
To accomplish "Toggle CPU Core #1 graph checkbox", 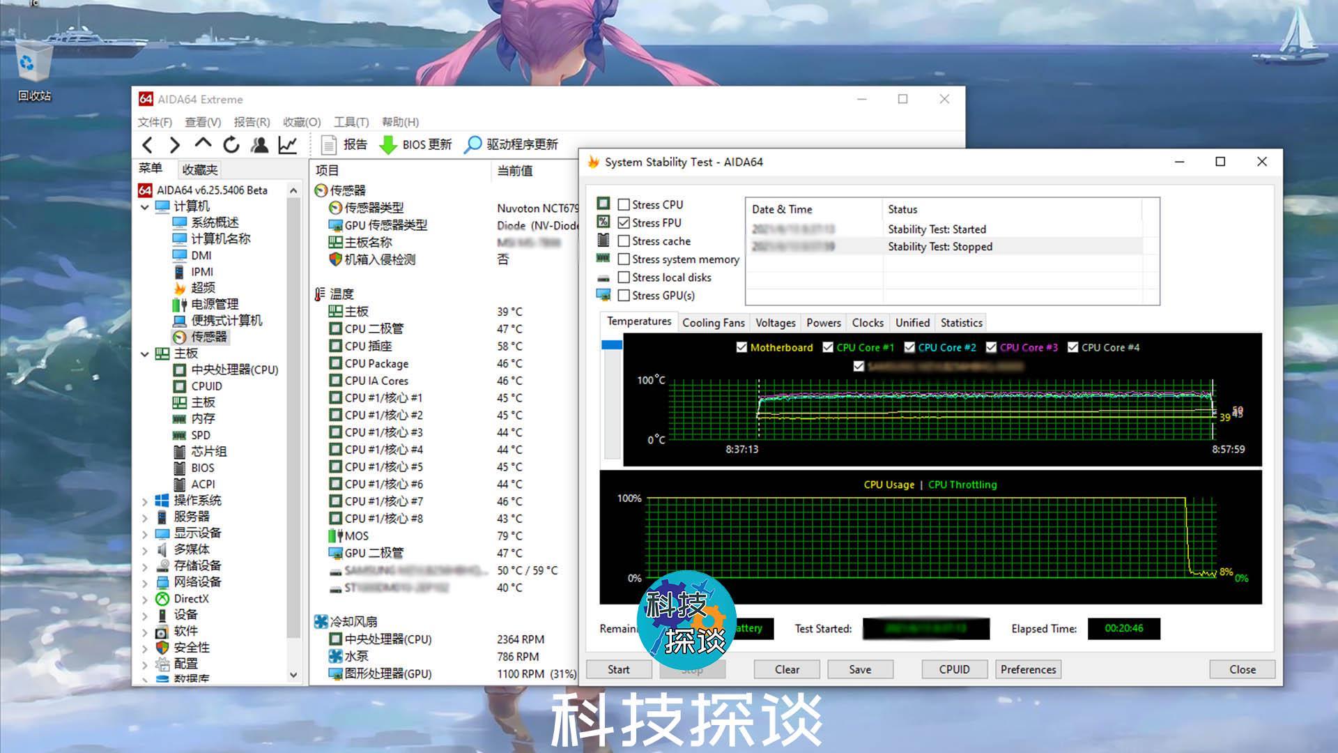I will click(x=828, y=347).
